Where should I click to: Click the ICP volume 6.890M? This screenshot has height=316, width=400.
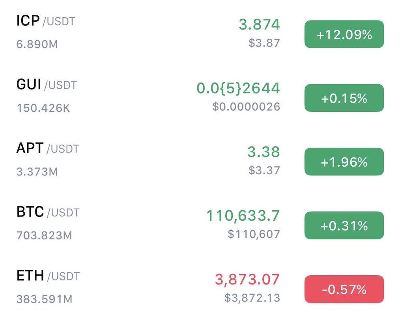[37, 44]
